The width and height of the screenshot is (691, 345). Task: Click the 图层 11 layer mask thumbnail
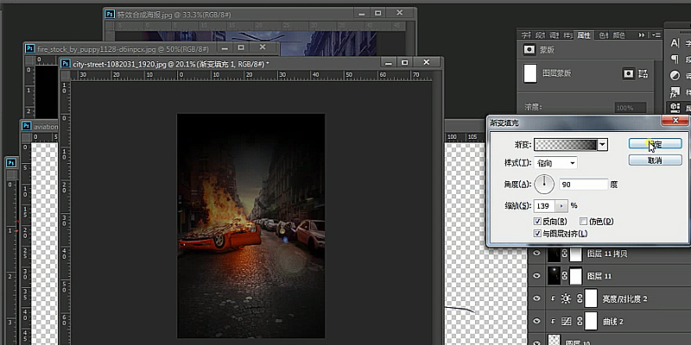coord(575,276)
